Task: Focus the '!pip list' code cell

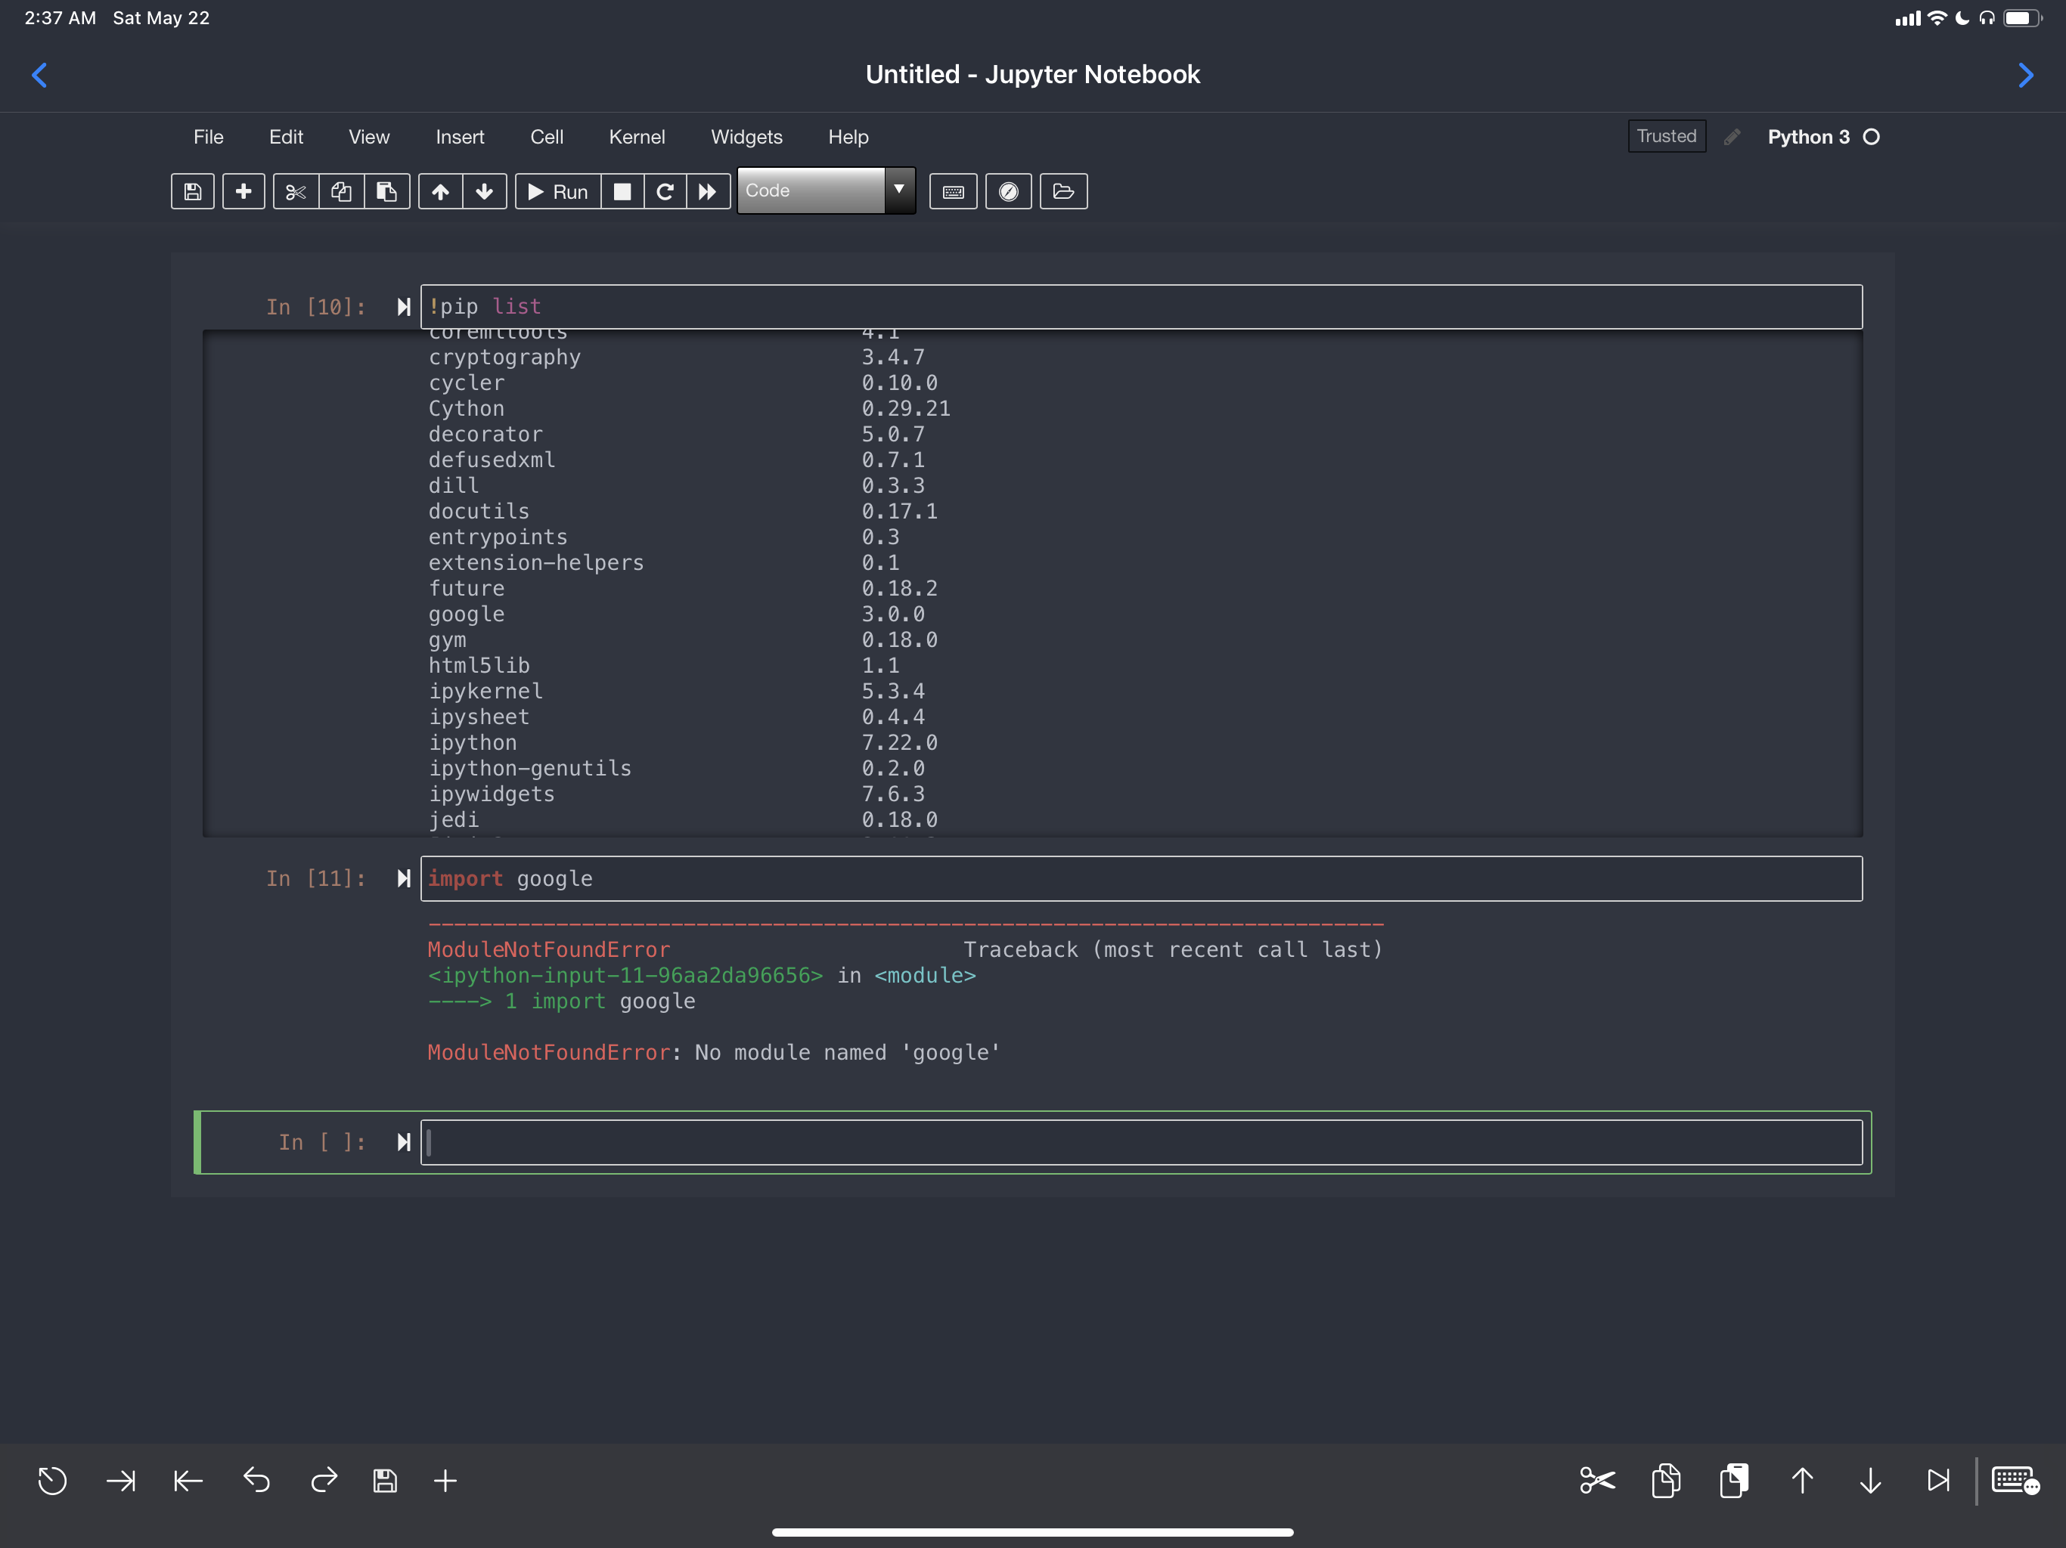Action: pyautogui.click(x=1141, y=306)
